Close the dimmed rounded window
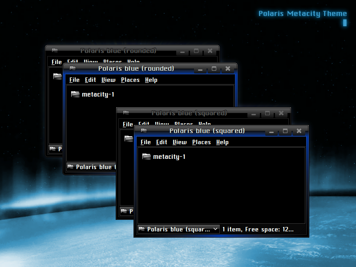Image resolution: width=356 pixels, height=267 pixels. tap(210, 51)
